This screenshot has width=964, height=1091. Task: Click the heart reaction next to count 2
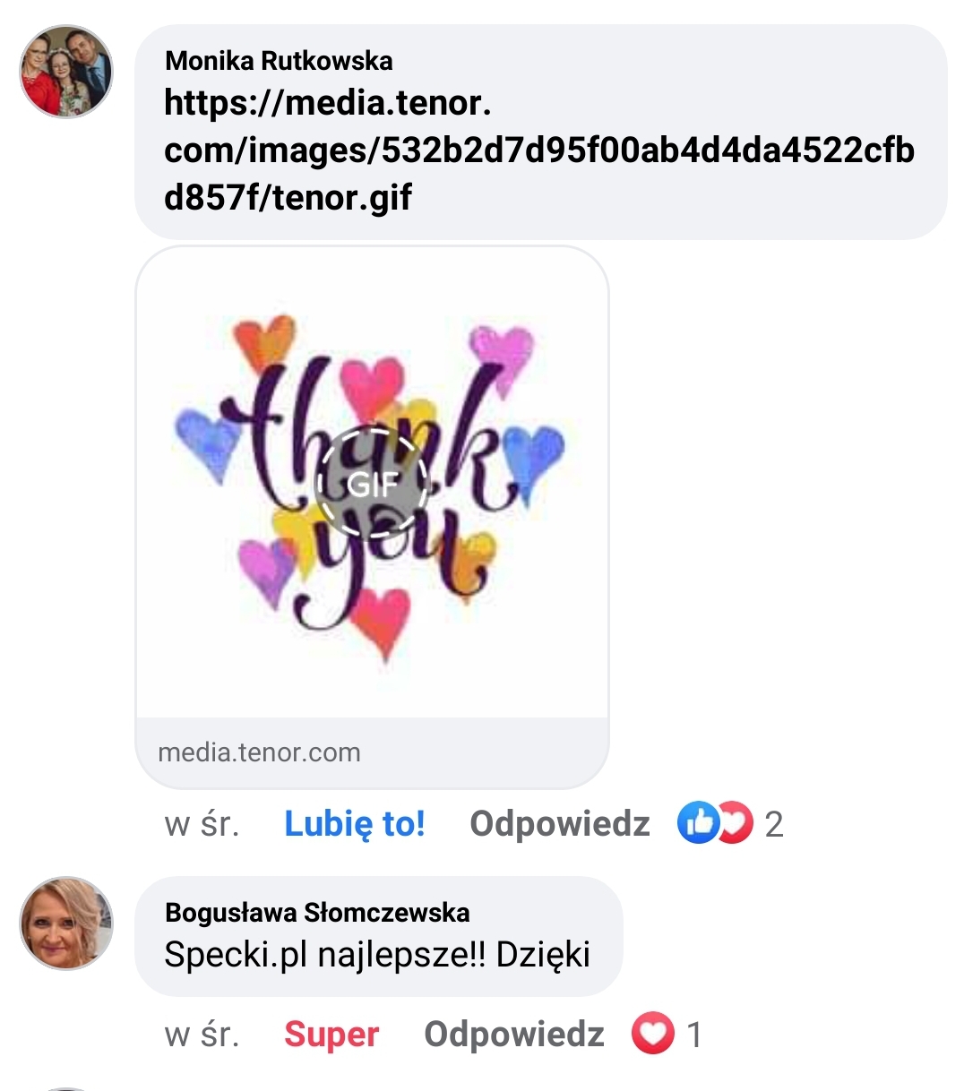(x=736, y=822)
